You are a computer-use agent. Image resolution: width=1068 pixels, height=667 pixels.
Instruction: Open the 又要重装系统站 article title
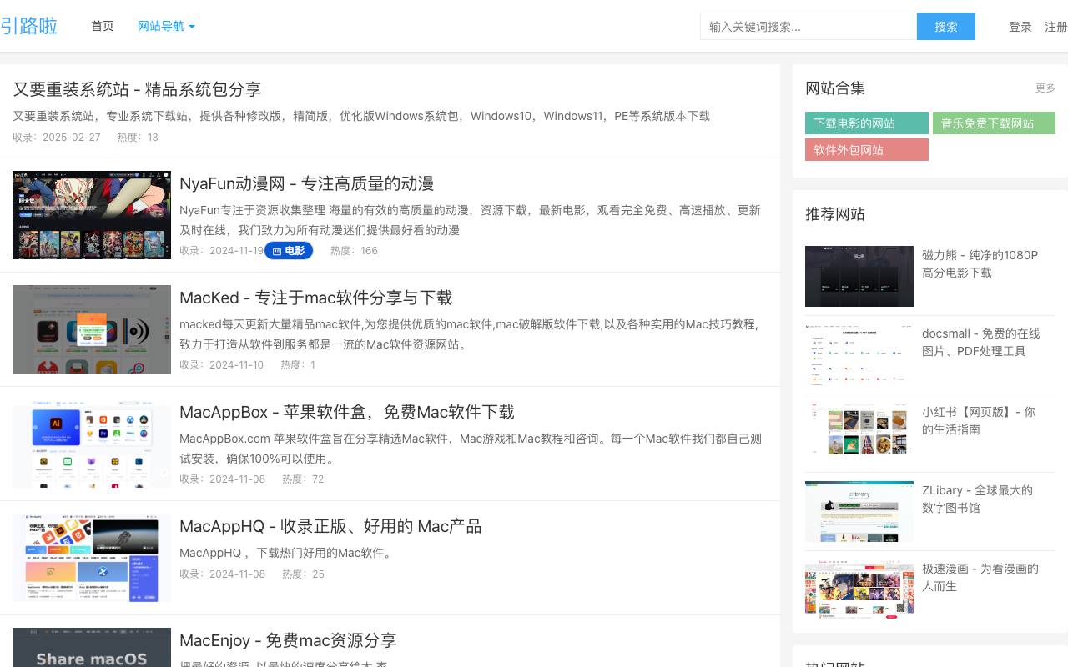(137, 89)
